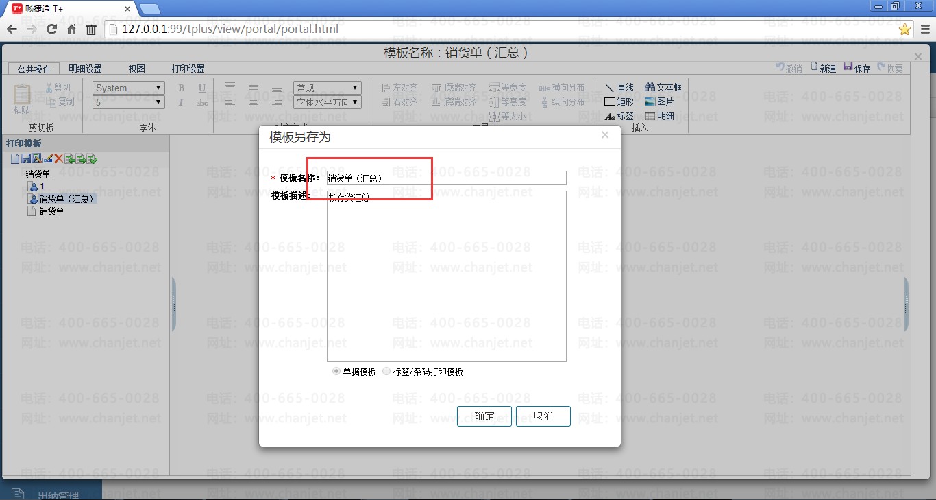The height and width of the screenshot is (500, 936).
Task: Click the align-right text icon
Action: point(277,102)
